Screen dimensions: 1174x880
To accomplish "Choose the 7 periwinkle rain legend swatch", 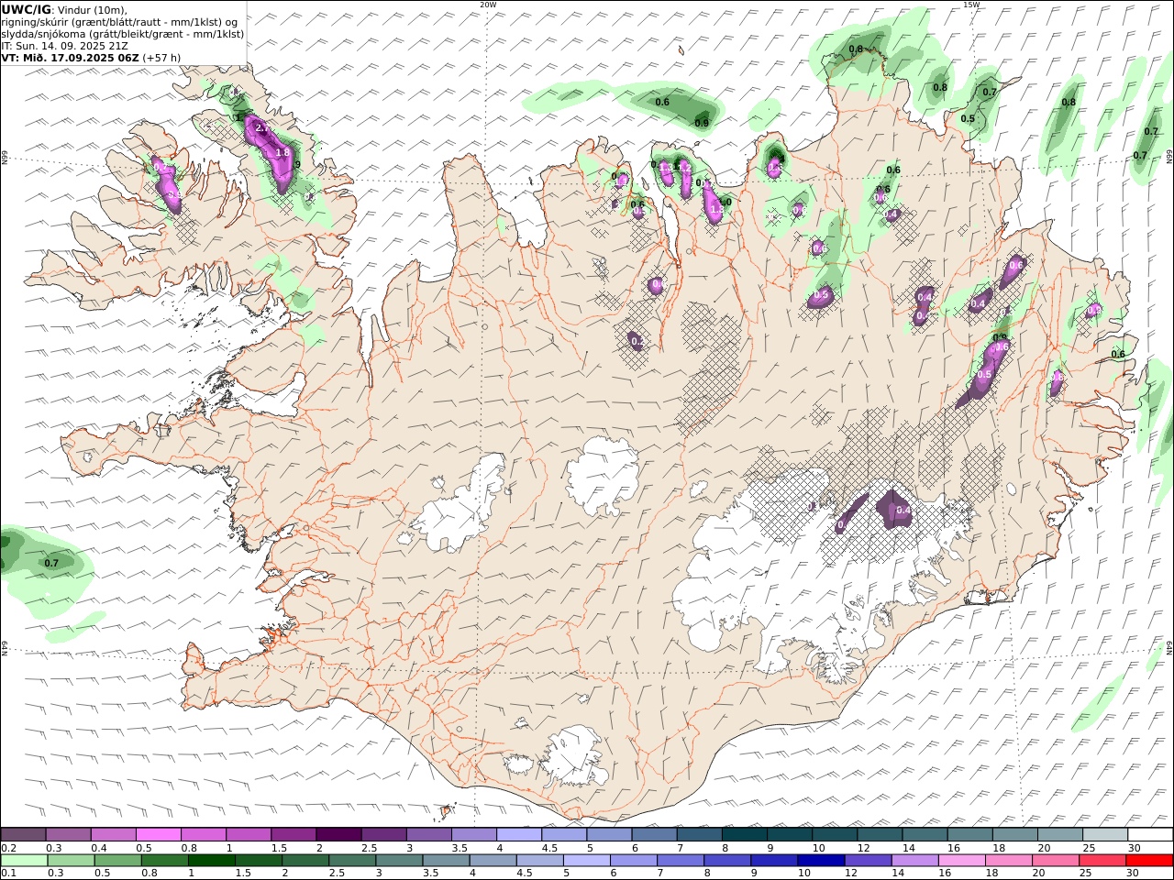I will pos(681,861).
